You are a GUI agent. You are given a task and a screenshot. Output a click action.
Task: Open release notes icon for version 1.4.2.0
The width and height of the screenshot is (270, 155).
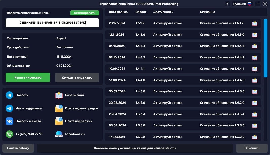tap(255, 103)
